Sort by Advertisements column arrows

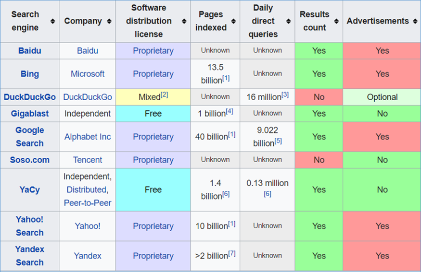click(414, 21)
